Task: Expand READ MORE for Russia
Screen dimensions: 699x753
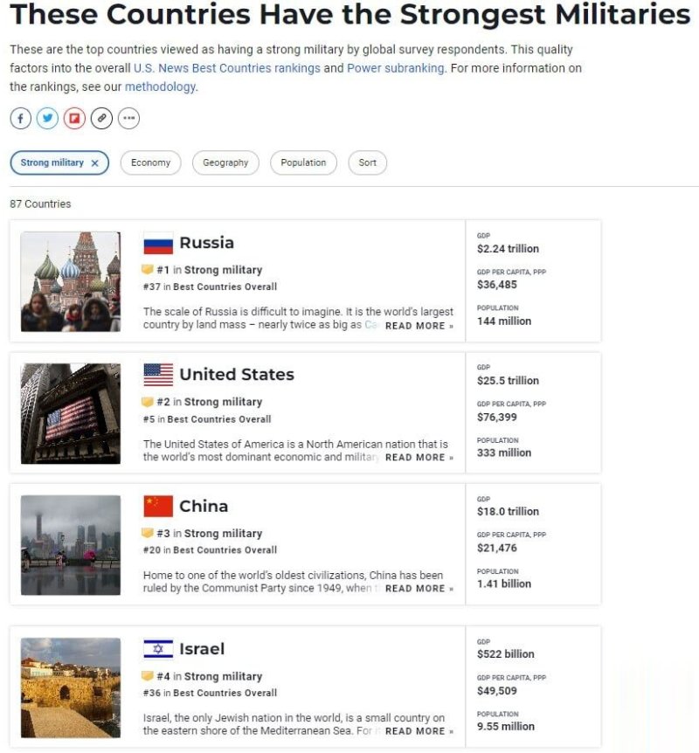Action: 419,326
